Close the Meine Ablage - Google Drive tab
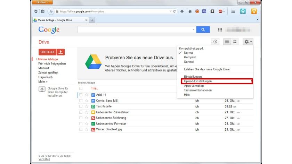This screenshot has width=292, height=164. 87,20
